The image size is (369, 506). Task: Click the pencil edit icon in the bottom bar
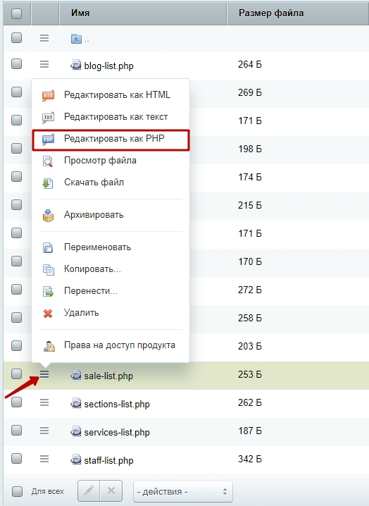pos(89,491)
